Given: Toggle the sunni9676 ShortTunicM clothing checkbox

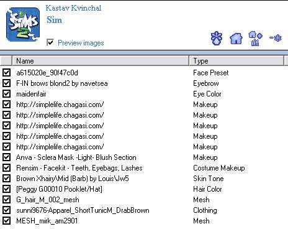Looking at the screenshot, I should (6, 210).
